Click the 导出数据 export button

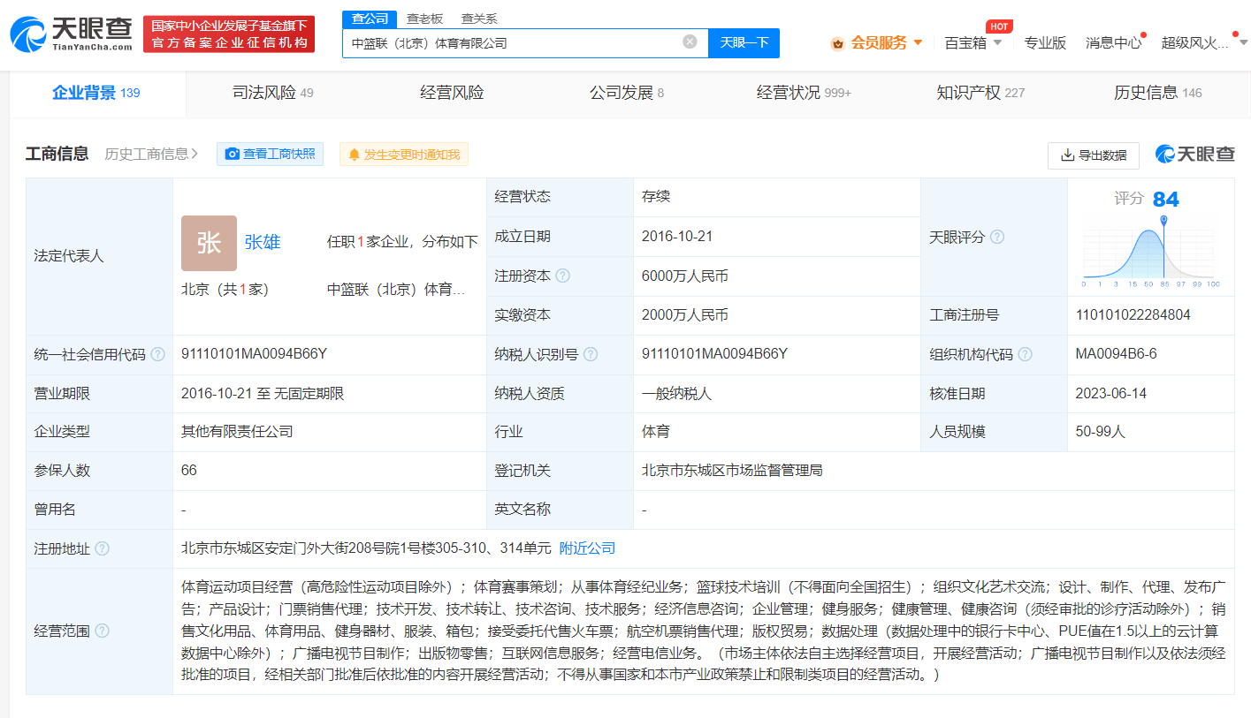click(1094, 155)
